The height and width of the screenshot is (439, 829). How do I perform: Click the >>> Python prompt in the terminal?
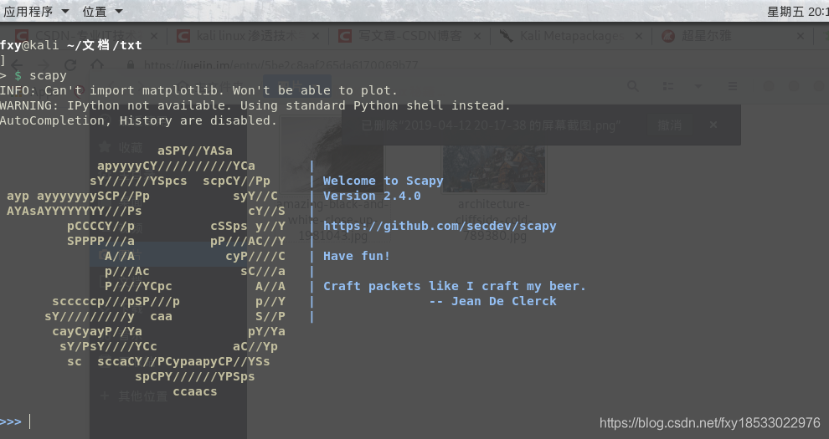pos(11,421)
